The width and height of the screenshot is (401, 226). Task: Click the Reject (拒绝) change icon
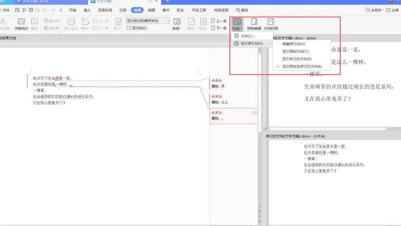[x=203, y=24]
